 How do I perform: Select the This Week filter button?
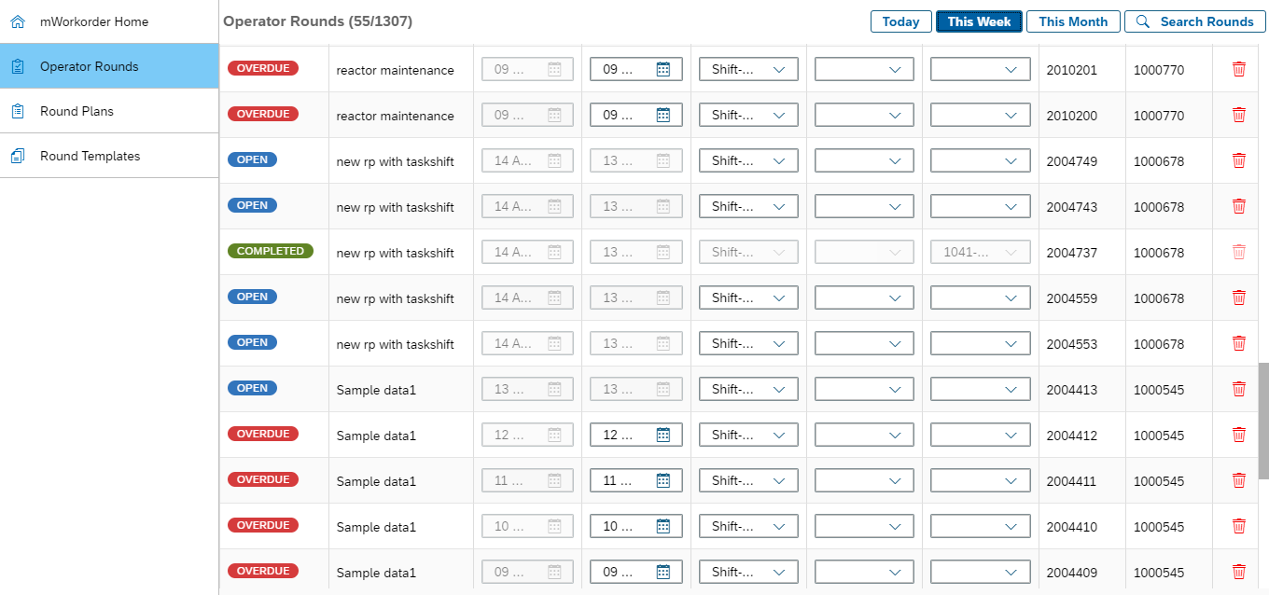tap(979, 21)
